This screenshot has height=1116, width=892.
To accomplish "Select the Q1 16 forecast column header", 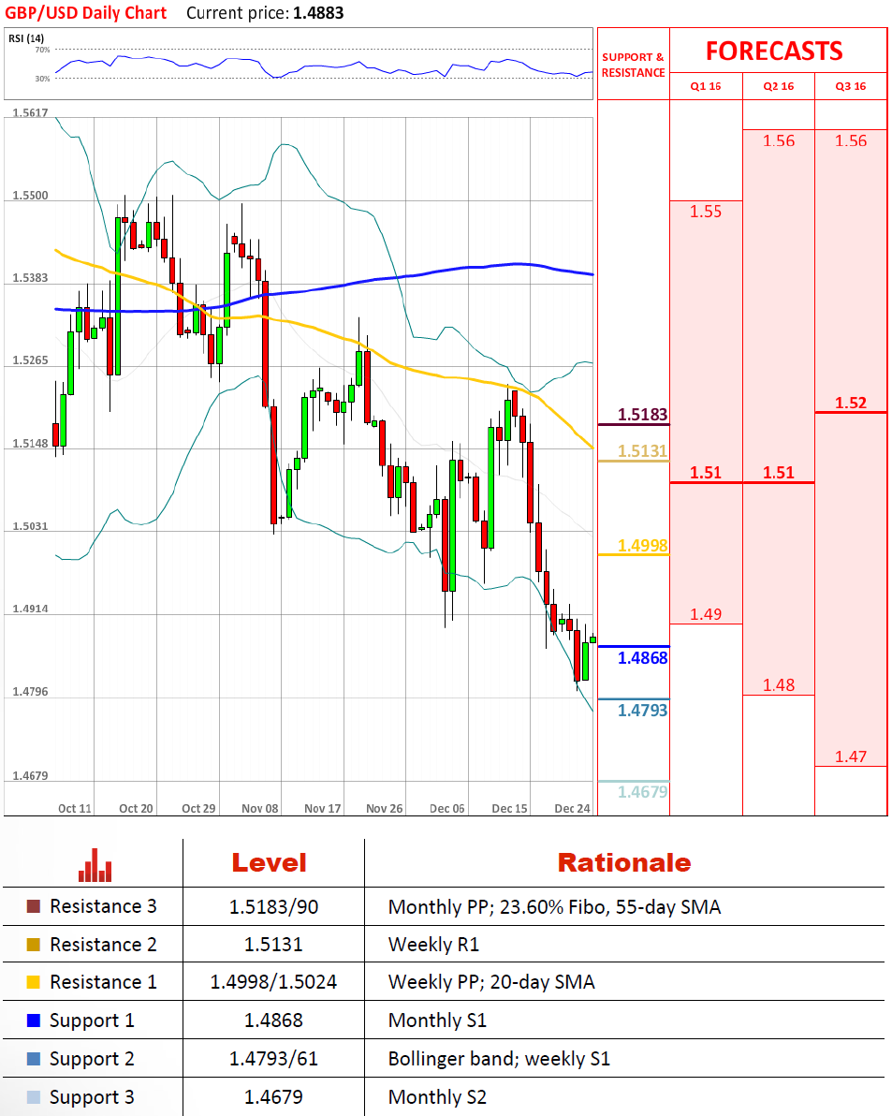I will [x=706, y=86].
